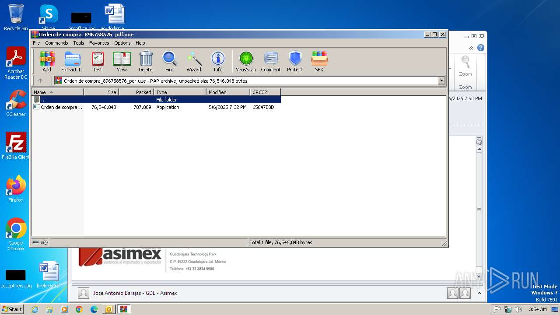Click the Delete trash can icon

tap(146, 61)
